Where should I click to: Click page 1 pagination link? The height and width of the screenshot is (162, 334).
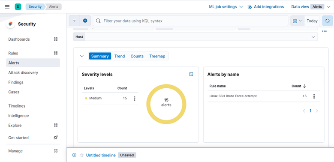[310, 111]
